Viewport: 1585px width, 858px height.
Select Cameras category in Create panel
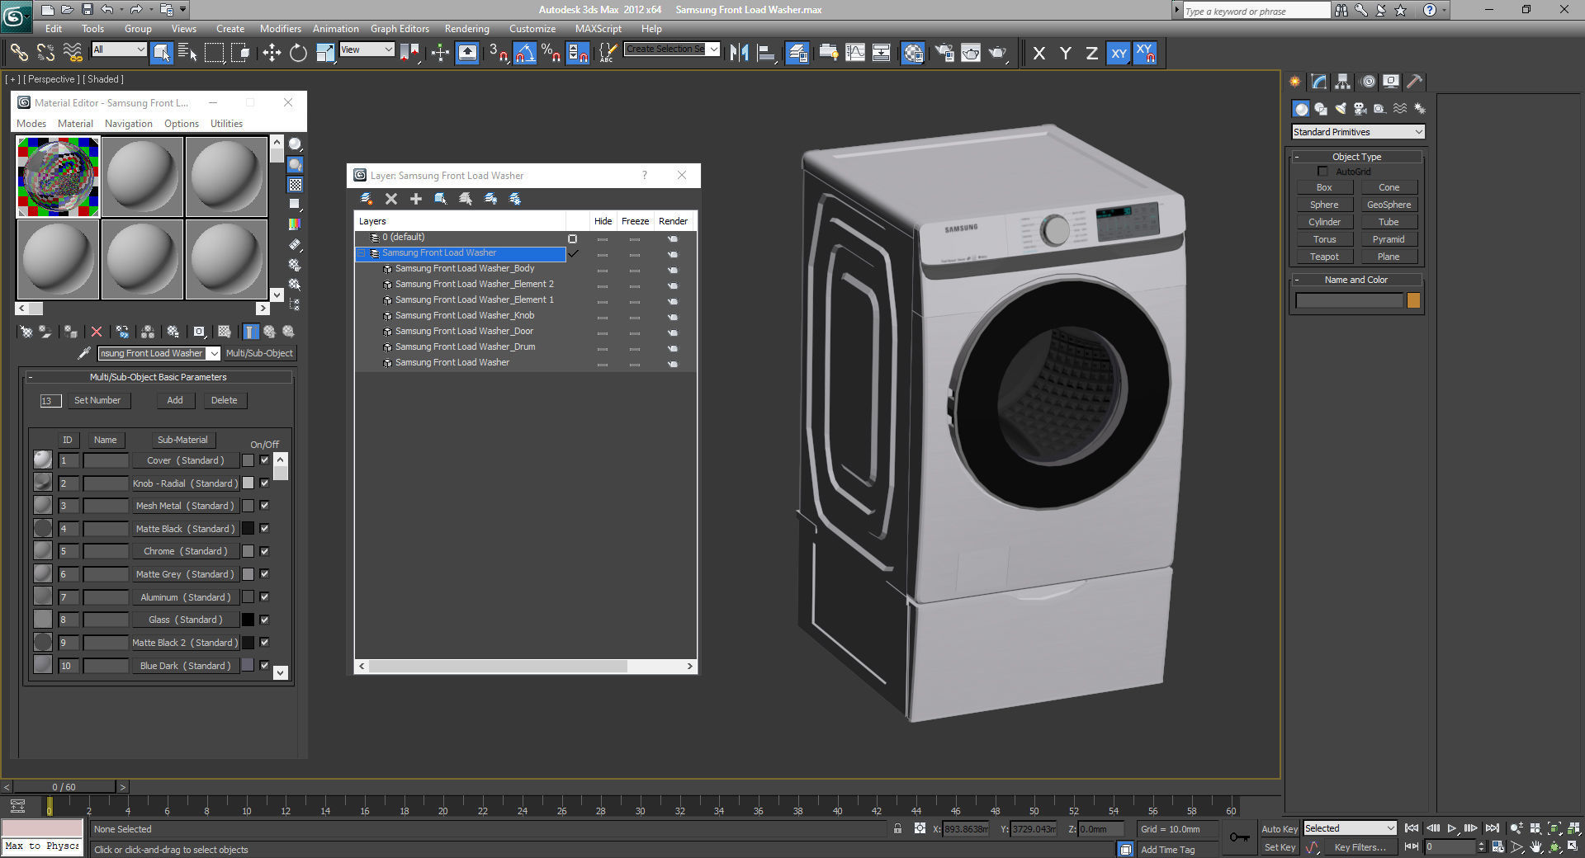[1360, 109]
